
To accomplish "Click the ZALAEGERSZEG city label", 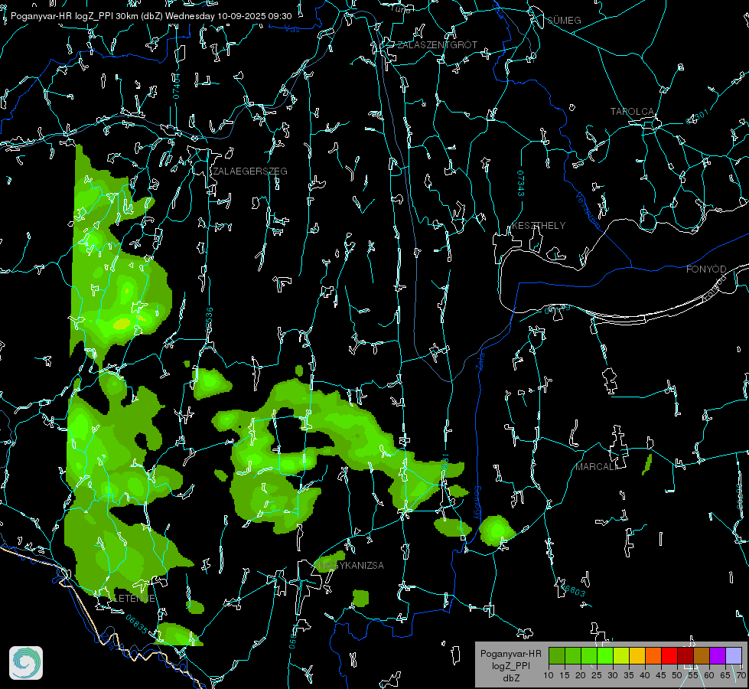I will [250, 171].
